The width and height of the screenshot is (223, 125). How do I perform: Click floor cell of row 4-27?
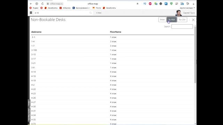click(x=113, y=102)
